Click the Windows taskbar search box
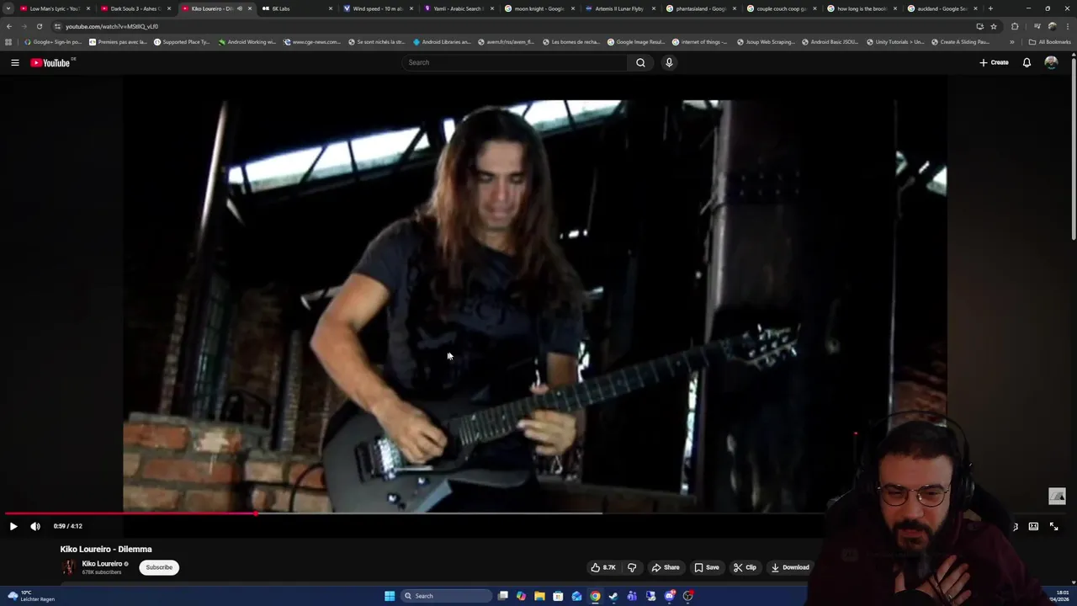1077x606 pixels. [445, 596]
